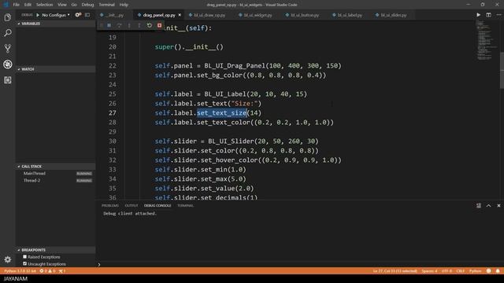Viewport: 504px width, 283px height.
Task: Switch to the bl_ui_widget.py tab
Action: click(258, 15)
